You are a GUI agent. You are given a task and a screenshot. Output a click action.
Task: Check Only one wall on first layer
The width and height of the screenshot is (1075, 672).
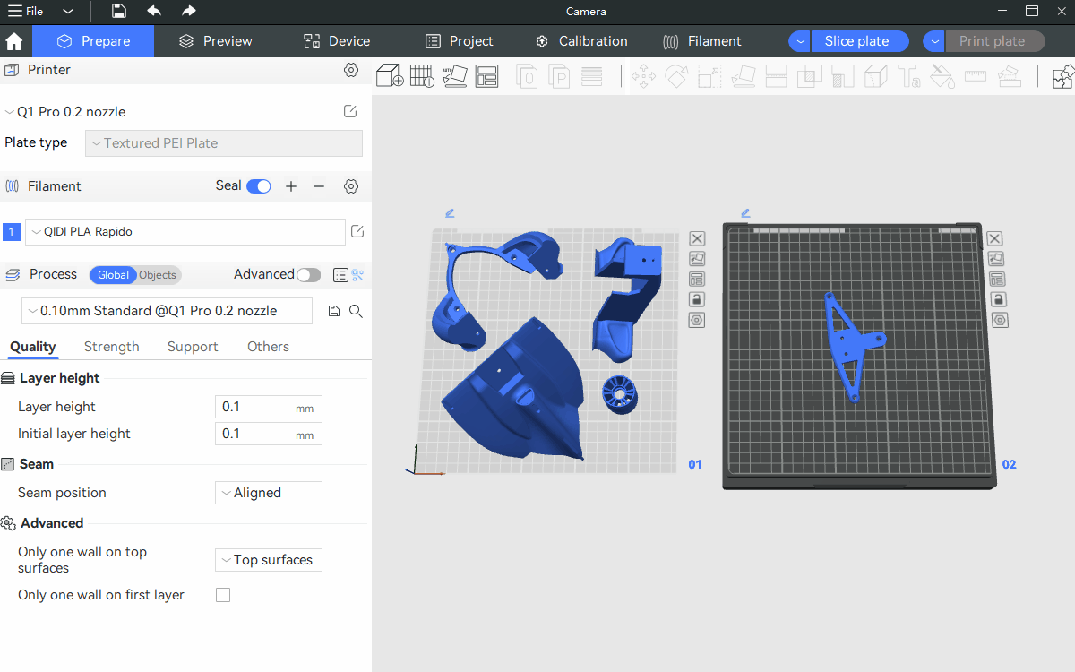click(223, 595)
